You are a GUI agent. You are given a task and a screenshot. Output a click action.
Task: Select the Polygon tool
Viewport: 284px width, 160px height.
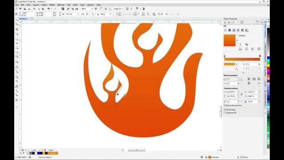(17, 56)
